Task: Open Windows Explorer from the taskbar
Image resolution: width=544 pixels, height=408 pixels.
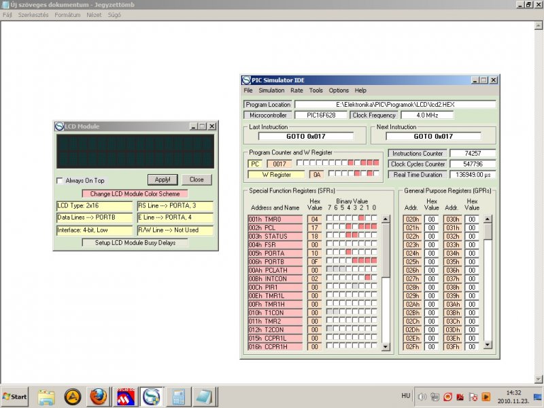Action: (x=46, y=396)
